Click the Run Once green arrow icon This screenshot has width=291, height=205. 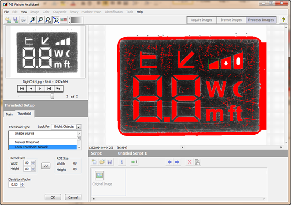(x=134, y=162)
